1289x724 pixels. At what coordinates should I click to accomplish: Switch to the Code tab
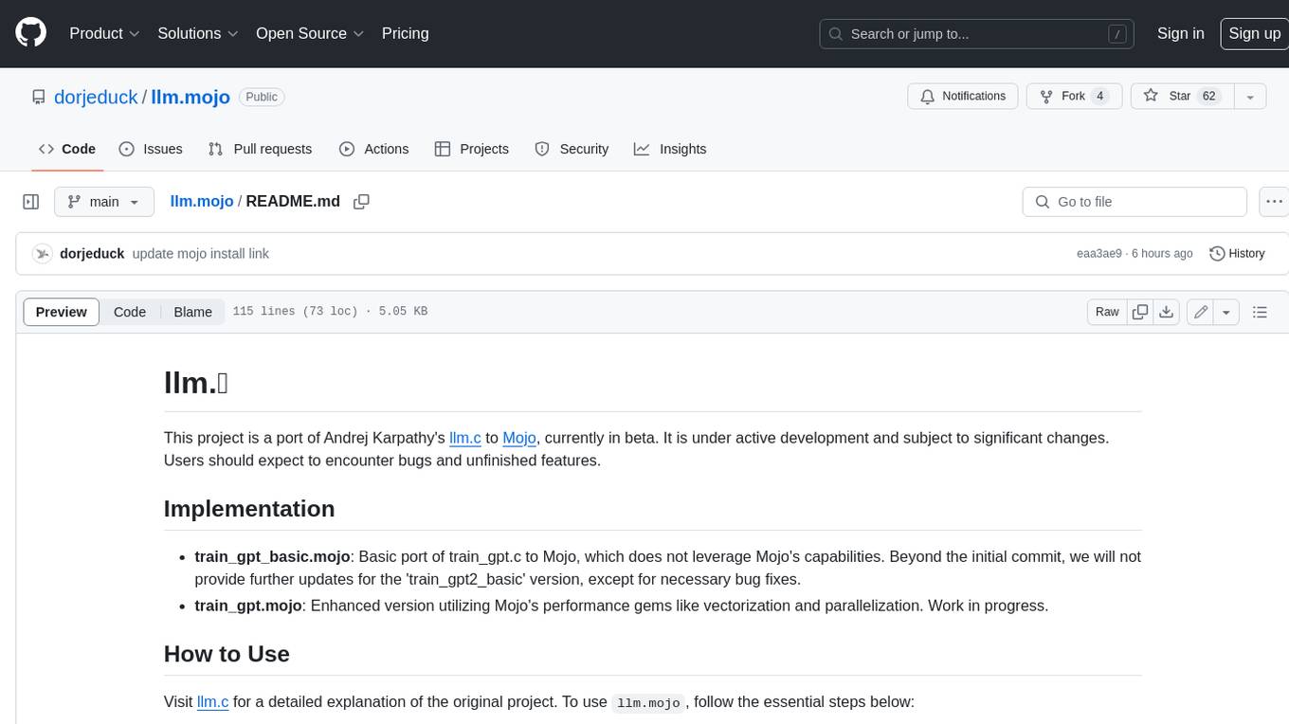pyautogui.click(x=67, y=149)
